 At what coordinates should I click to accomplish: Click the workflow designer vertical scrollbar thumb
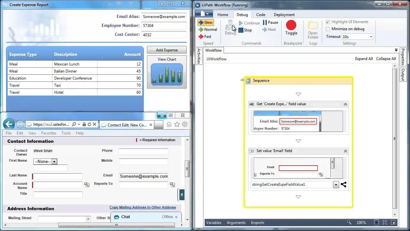395,139
